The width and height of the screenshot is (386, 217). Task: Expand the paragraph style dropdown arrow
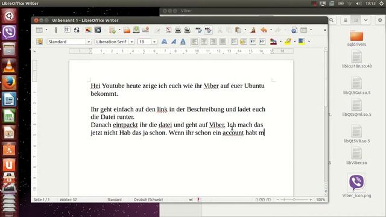(89, 42)
